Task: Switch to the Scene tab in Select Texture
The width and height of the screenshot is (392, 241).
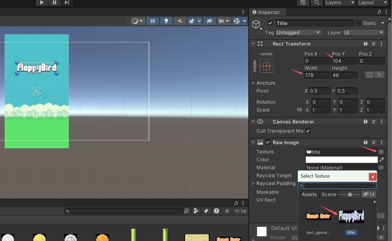Action: coord(329,194)
